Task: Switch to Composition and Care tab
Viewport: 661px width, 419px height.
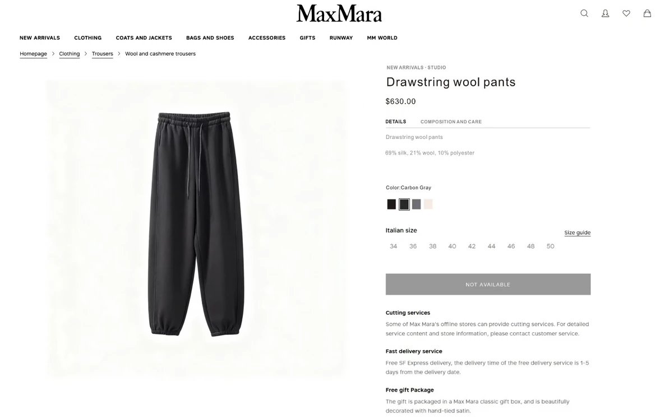Action: (451, 122)
